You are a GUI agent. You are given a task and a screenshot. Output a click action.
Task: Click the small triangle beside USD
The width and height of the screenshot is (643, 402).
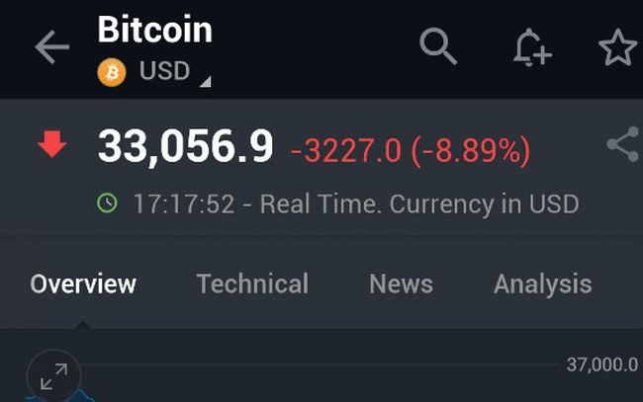pos(206,80)
